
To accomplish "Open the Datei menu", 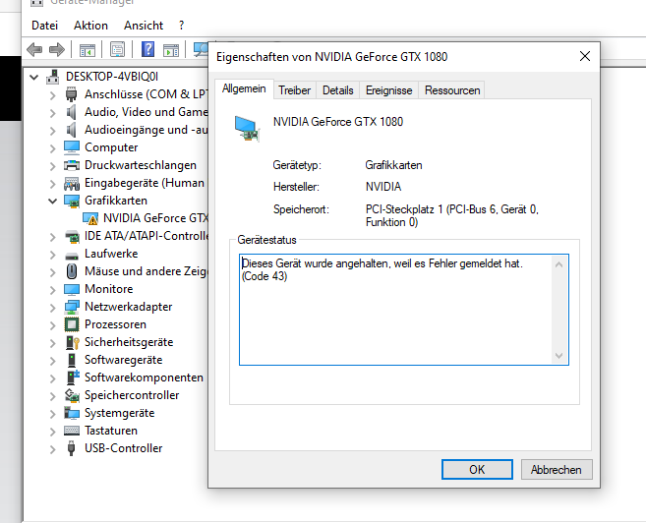I will [44, 26].
